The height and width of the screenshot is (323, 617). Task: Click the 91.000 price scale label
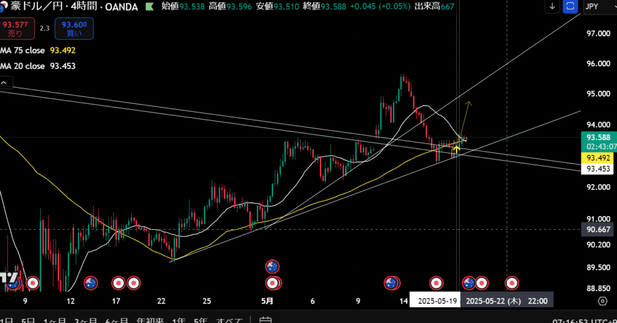[598, 219]
